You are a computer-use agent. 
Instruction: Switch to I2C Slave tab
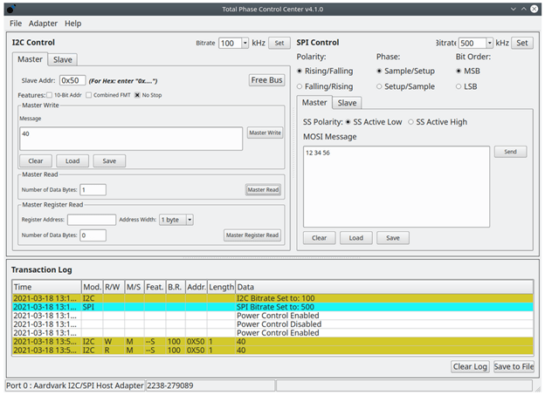(x=63, y=59)
